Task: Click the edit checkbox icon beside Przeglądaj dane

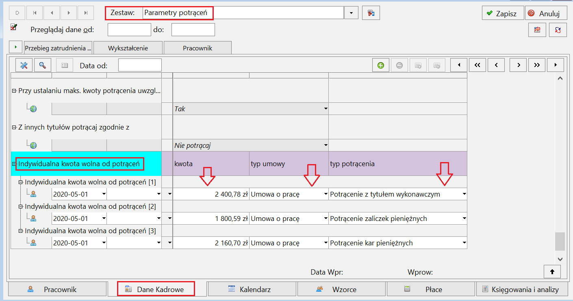Action: [x=14, y=28]
